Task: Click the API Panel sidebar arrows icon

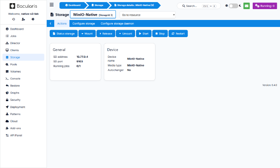Action: point(7,135)
